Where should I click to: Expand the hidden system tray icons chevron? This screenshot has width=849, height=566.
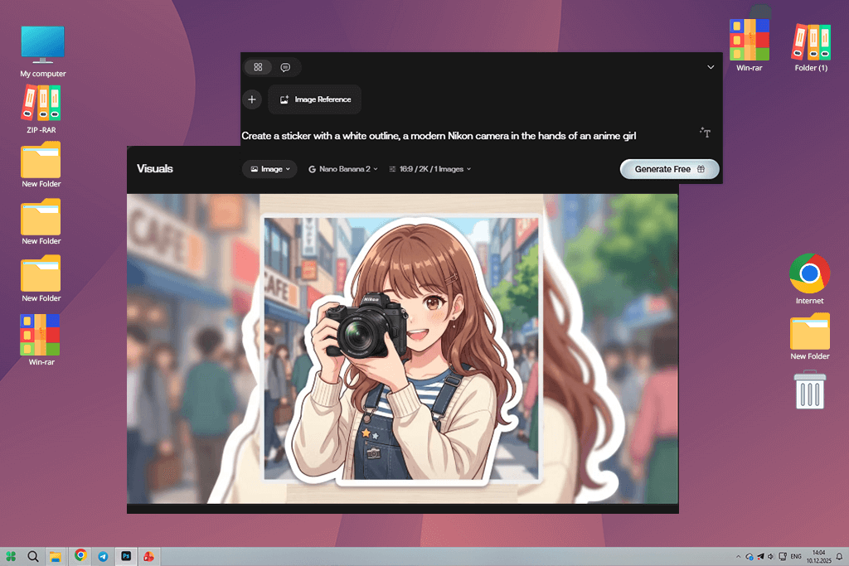tap(738, 556)
